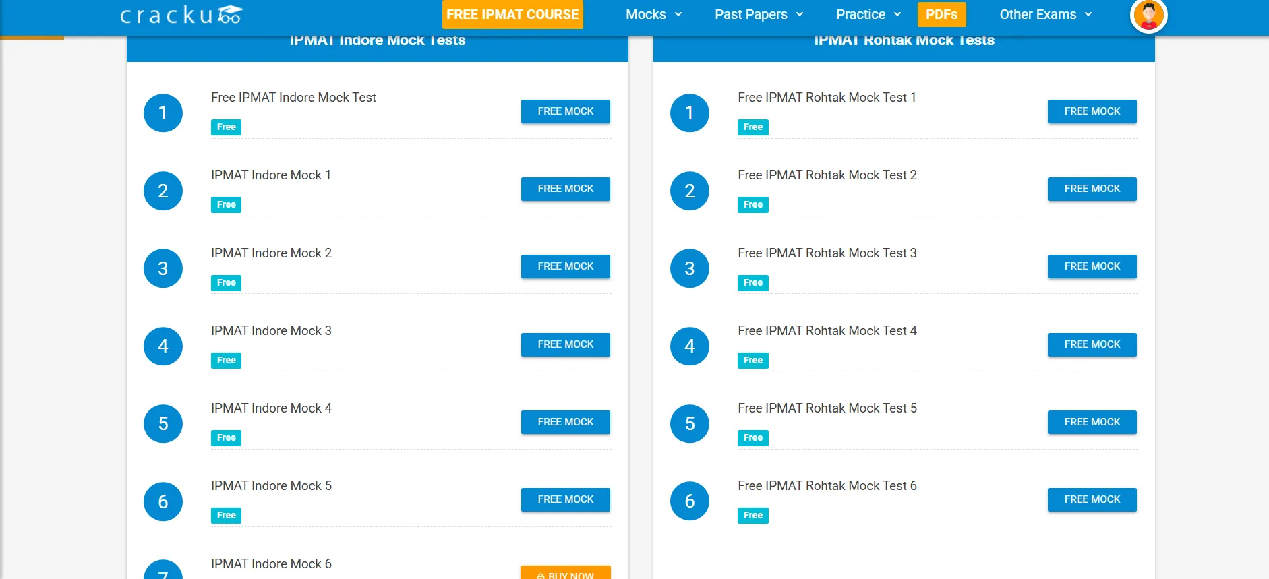The width and height of the screenshot is (1269, 579).
Task: Start FREE MOCK for Rohtak Mock Test 6
Action: (1092, 499)
